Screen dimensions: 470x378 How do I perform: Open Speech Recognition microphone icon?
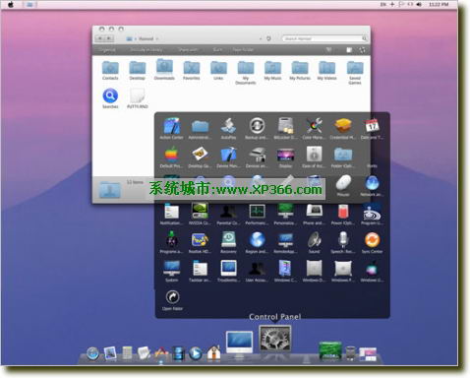(343, 243)
